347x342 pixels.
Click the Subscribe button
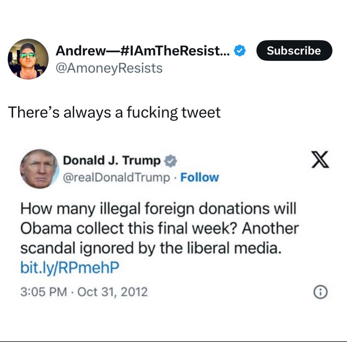tap(294, 50)
